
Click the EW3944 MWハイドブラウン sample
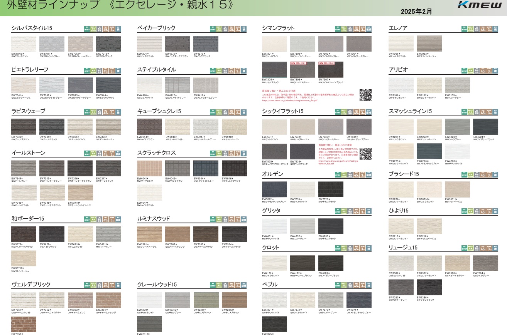point(149,127)
